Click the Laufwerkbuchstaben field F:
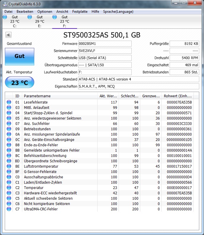This screenshot has width=204, height=235. coord(105,72)
